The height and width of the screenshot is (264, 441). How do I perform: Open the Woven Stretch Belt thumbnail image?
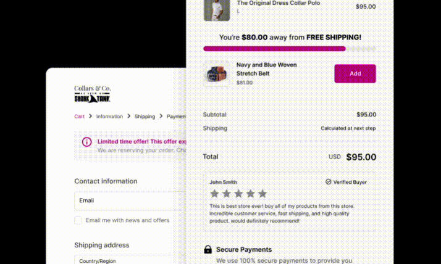pos(217,73)
